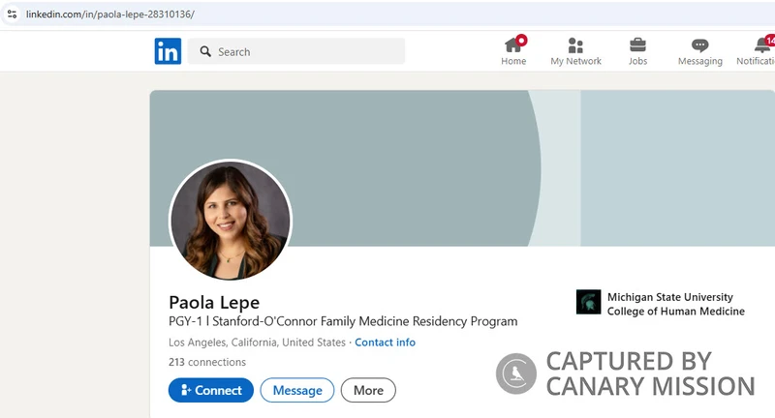775x418 pixels.
Task: Select the Home menu label
Action: [513, 61]
